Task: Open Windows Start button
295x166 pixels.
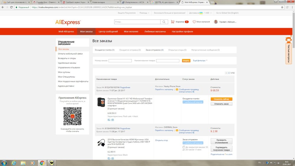Action: pyautogui.click(x=4, y=163)
